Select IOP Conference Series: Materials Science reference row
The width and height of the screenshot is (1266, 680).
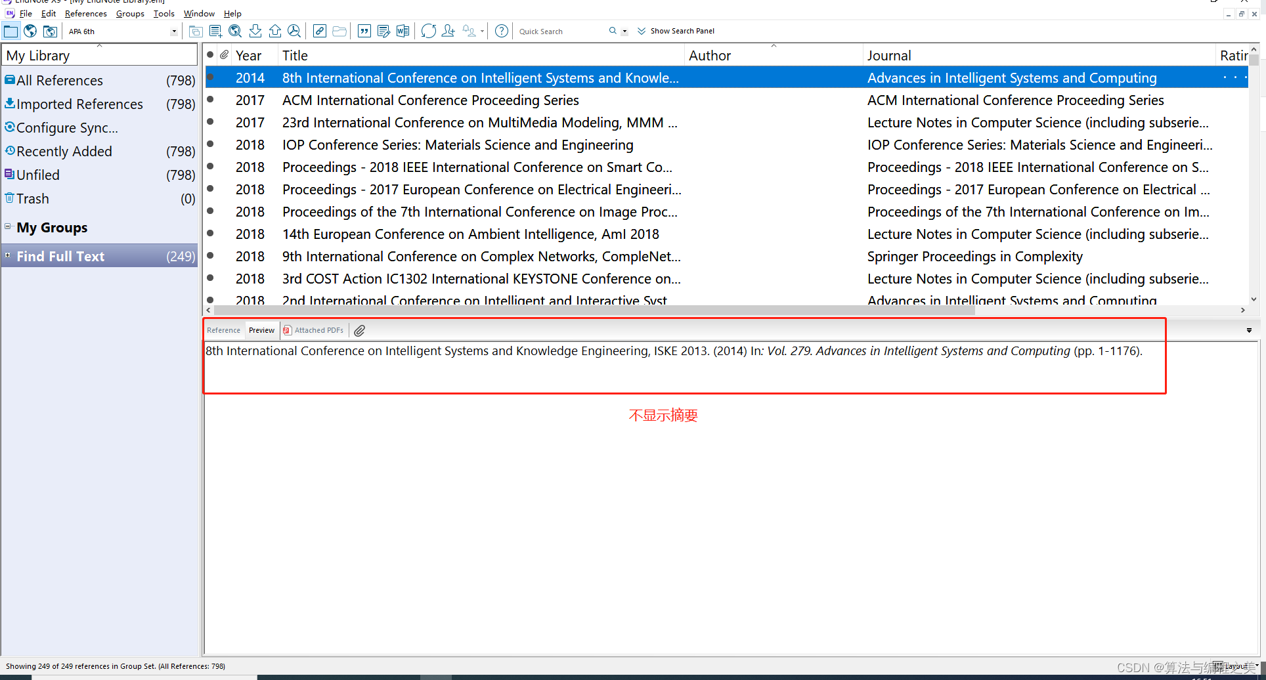pyautogui.click(x=726, y=144)
